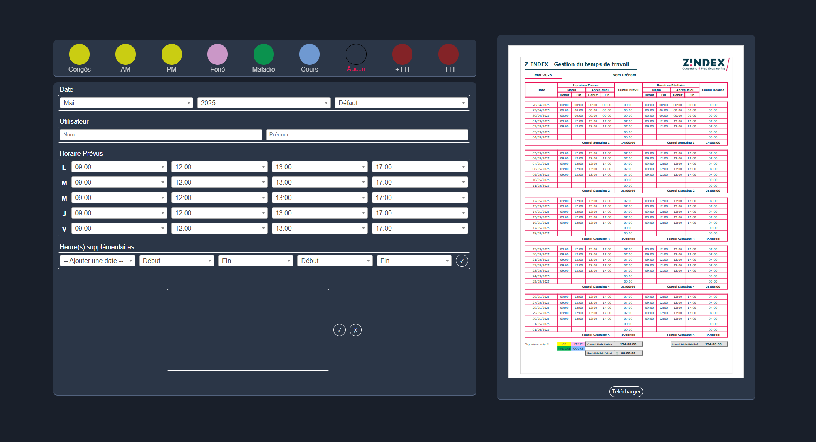
Task: Select the pink Ferié marker
Action: (218, 54)
